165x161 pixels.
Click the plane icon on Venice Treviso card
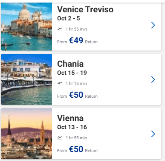(60, 29)
